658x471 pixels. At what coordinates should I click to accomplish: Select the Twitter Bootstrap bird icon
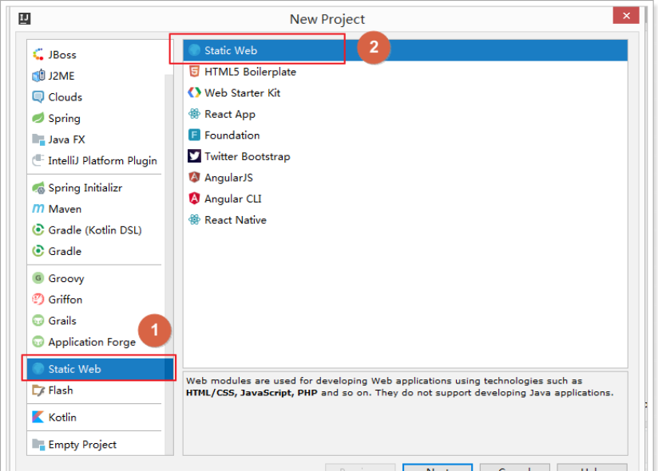tap(194, 156)
